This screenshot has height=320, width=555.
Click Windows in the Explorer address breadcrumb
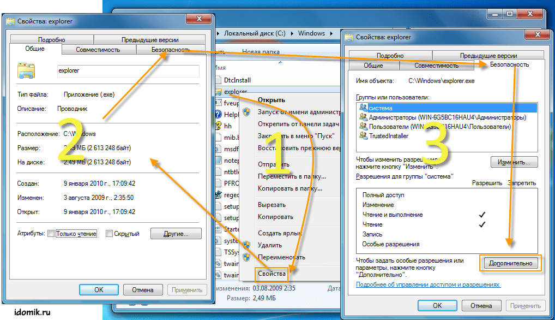point(311,33)
